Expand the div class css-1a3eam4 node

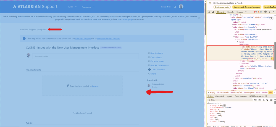click(x=232, y=25)
